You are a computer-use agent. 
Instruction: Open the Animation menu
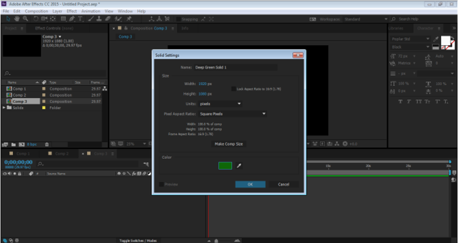tap(90, 11)
